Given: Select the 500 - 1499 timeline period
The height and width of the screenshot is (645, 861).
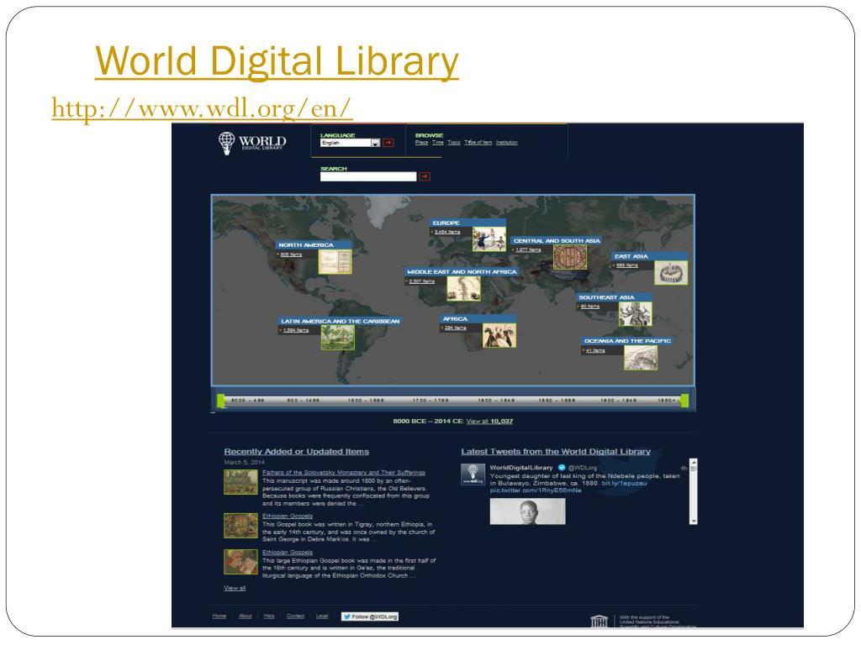Looking at the screenshot, I should point(303,401).
